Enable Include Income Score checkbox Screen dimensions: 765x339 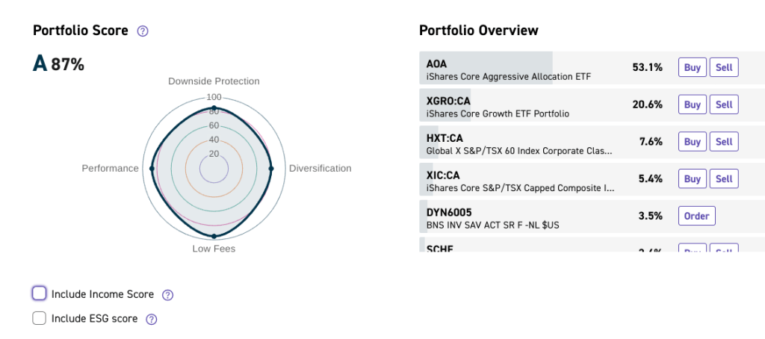(40, 293)
